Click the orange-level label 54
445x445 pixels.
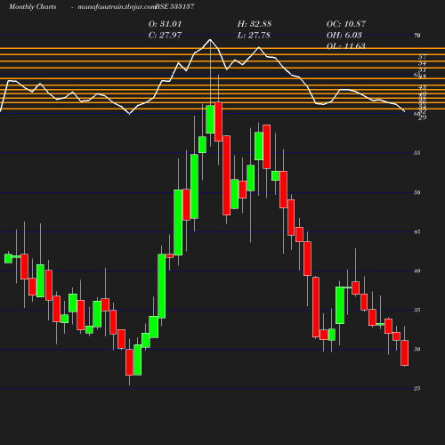point(422,63)
